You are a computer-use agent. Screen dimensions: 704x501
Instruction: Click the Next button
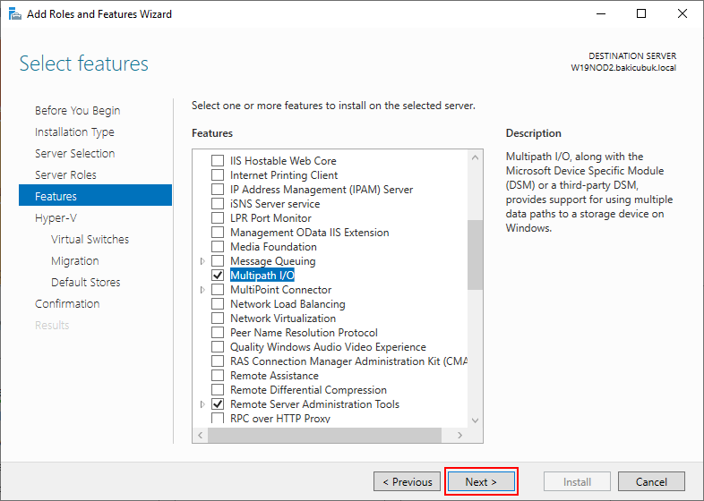pyautogui.click(x=481, y=481)
